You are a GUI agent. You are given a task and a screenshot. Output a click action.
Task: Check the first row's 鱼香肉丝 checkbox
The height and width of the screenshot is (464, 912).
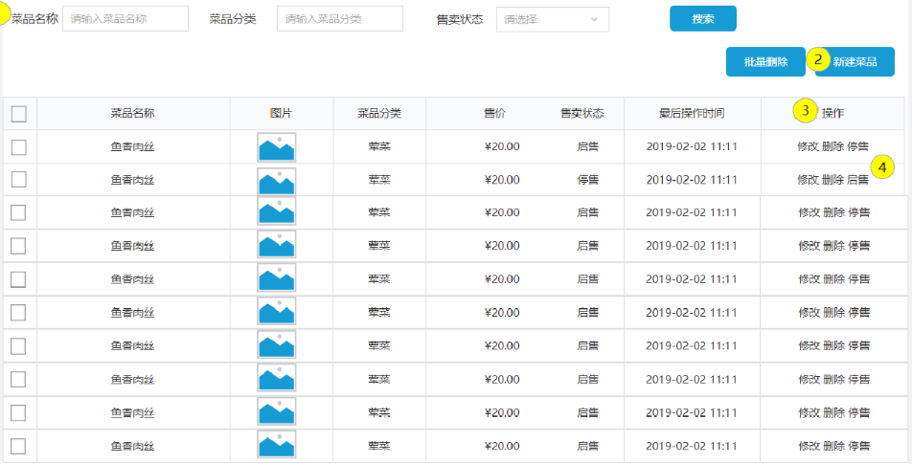(18, 147)
